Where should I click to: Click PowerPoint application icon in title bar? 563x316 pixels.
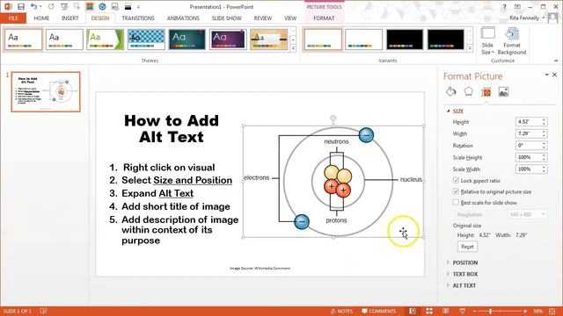click(x=8, y=6)
